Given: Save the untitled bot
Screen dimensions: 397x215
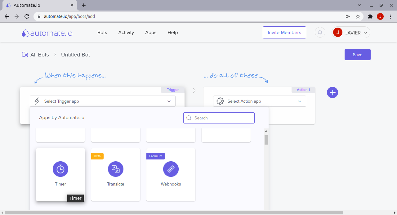Looking at the screenshot, I should (x=358, y=55).
